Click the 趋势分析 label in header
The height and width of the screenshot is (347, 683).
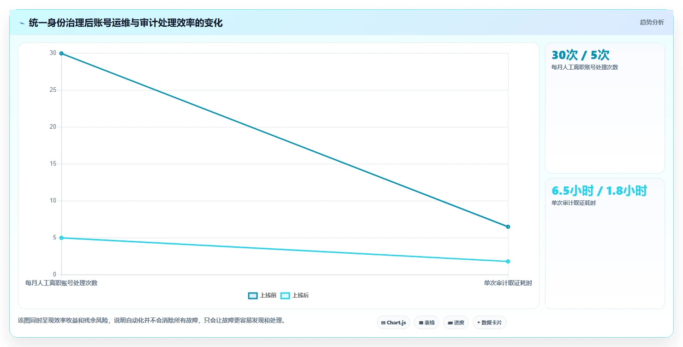pyautogui.click(x=652, y=23)
